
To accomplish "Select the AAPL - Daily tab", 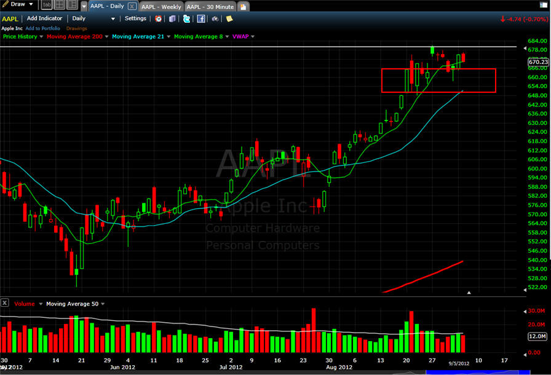I will click(107, 6).
